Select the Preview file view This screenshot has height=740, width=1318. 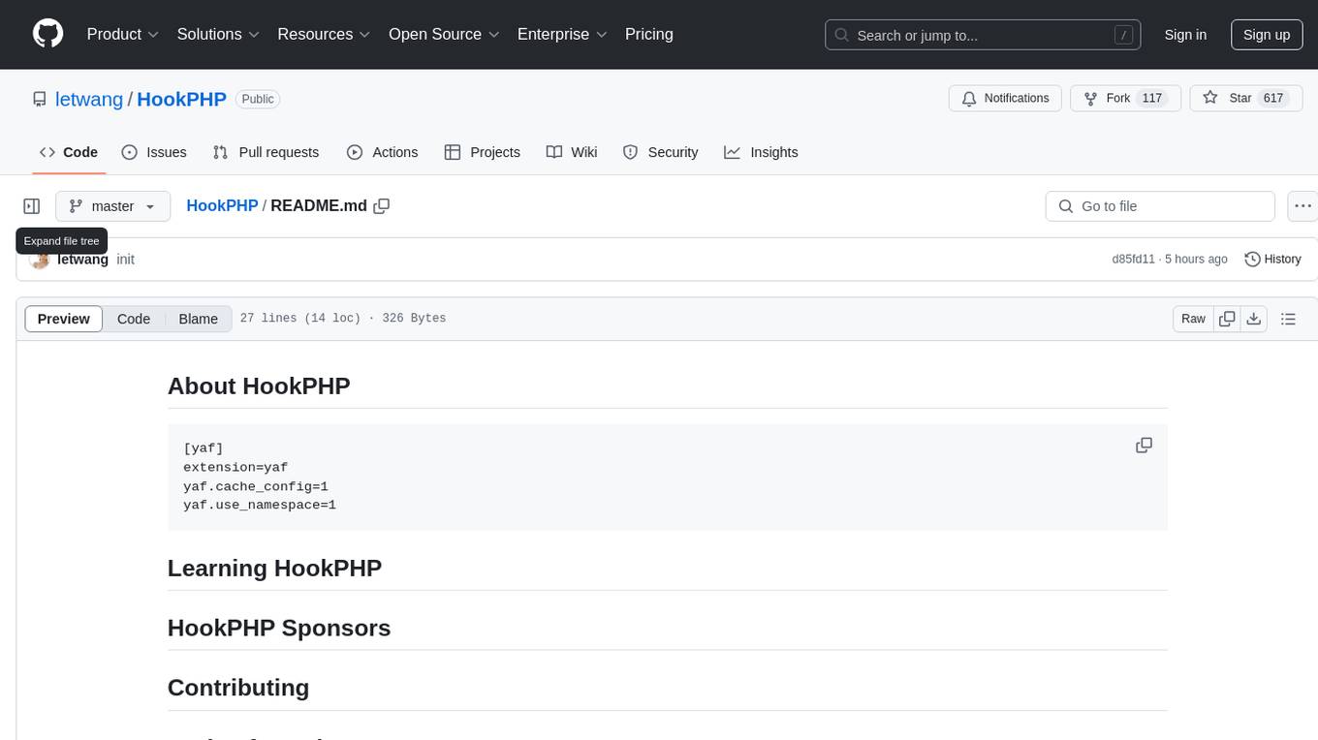[x=64, y=319]
